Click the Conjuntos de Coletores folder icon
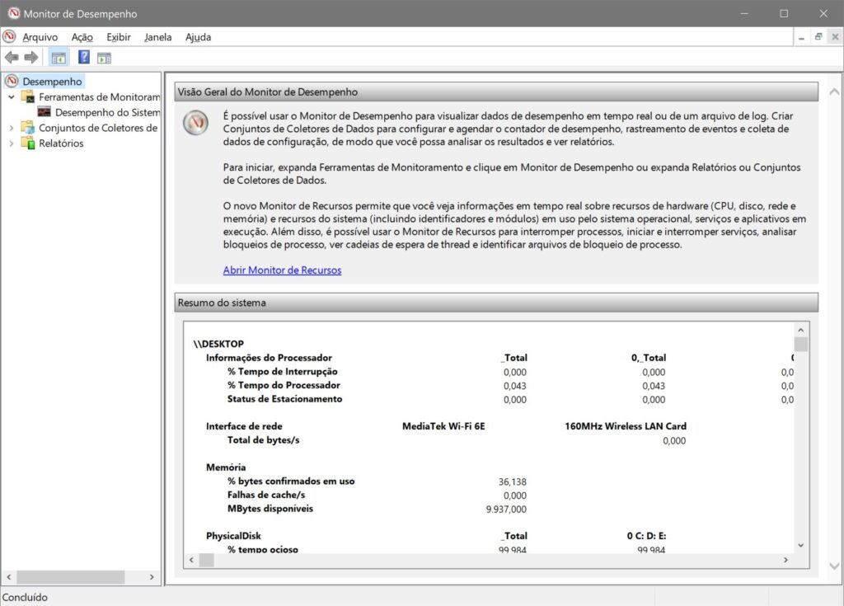Screen dimensions: 844x606 click(27, 128)
